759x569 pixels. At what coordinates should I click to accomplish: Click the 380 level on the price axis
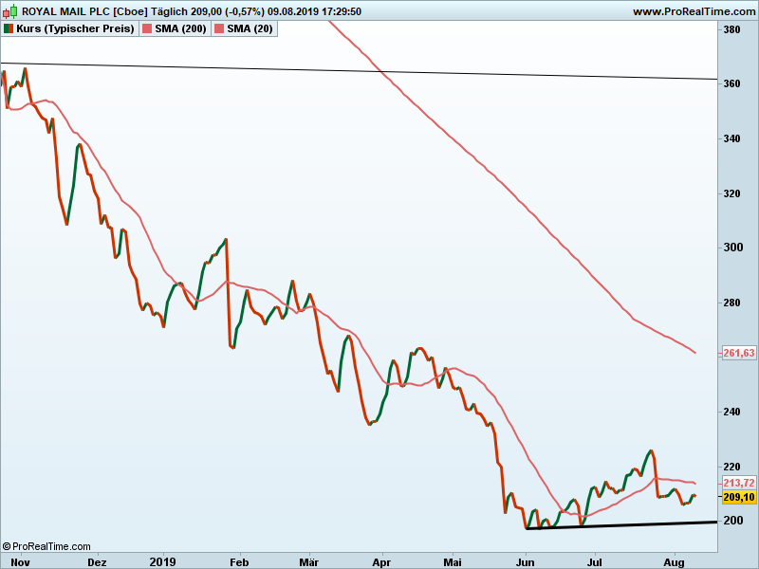(731, 29)
